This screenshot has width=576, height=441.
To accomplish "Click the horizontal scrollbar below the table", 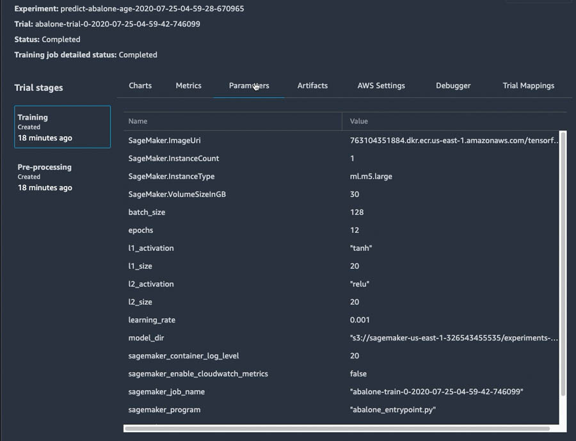I will 337,428.
